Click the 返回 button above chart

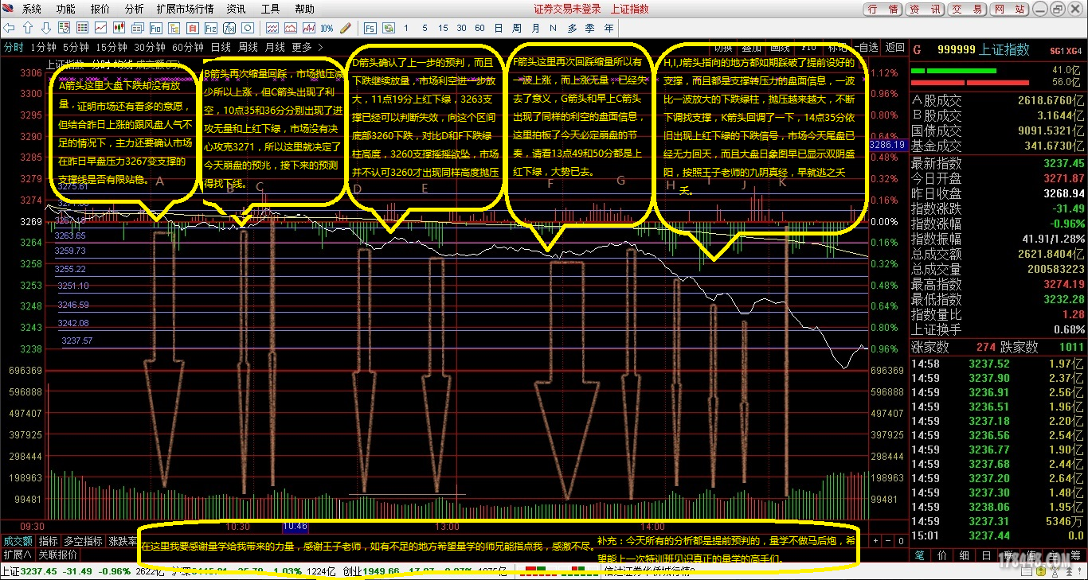[x=895, y=47]
